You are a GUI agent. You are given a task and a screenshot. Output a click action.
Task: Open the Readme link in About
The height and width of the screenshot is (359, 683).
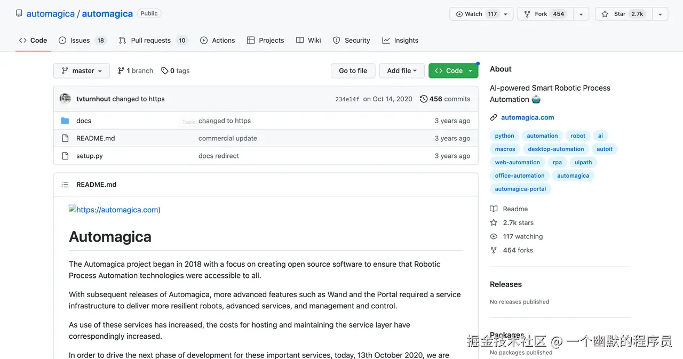pyautogui.click(x=509, y=209)
